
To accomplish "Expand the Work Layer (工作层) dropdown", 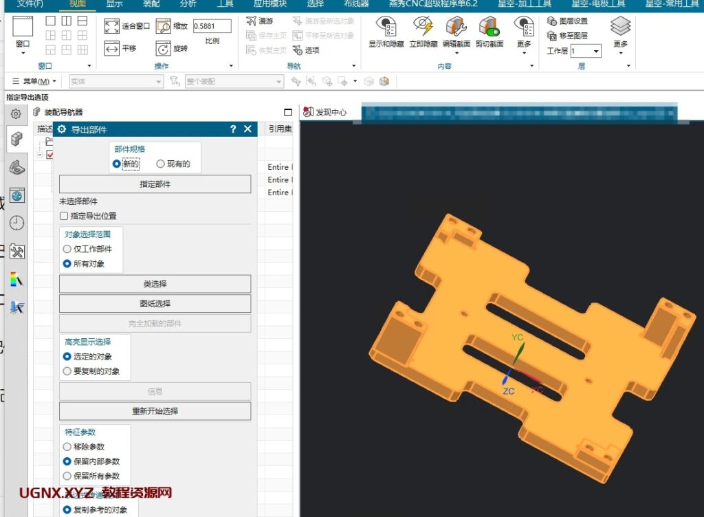I will pos(595,52).
